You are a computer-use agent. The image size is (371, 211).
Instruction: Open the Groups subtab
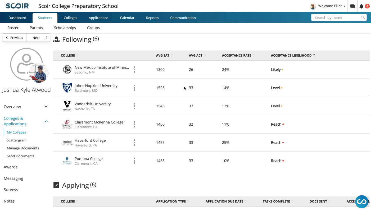[x=93, y=28]
